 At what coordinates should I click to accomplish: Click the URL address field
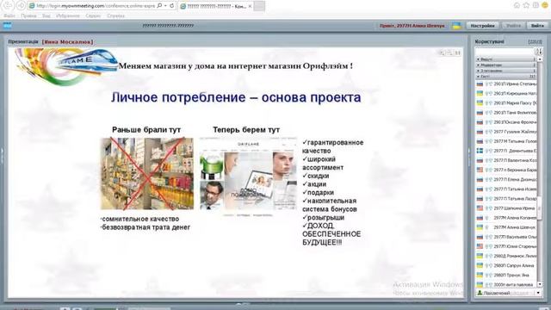[95, 6]
